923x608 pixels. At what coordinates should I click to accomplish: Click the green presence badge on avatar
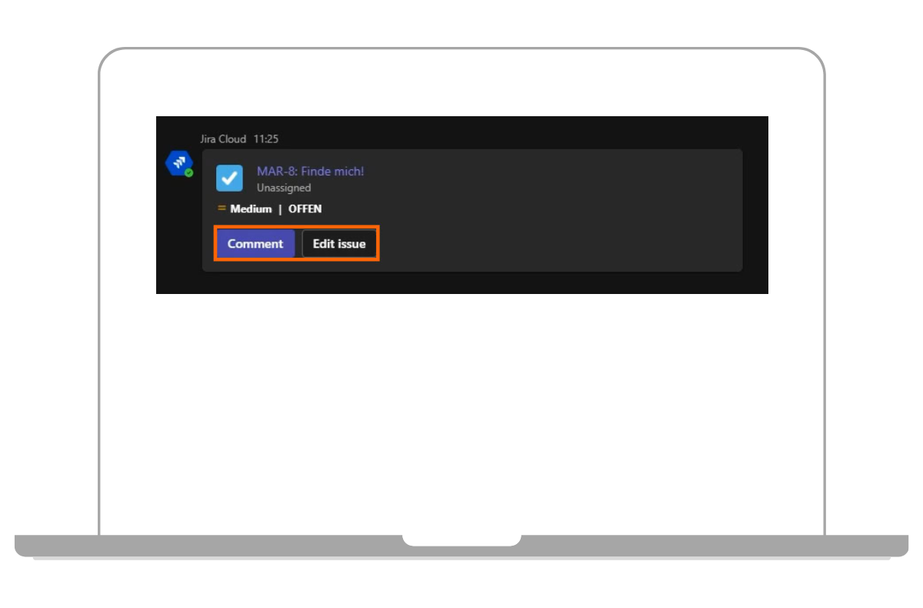[x=188, y=173]
